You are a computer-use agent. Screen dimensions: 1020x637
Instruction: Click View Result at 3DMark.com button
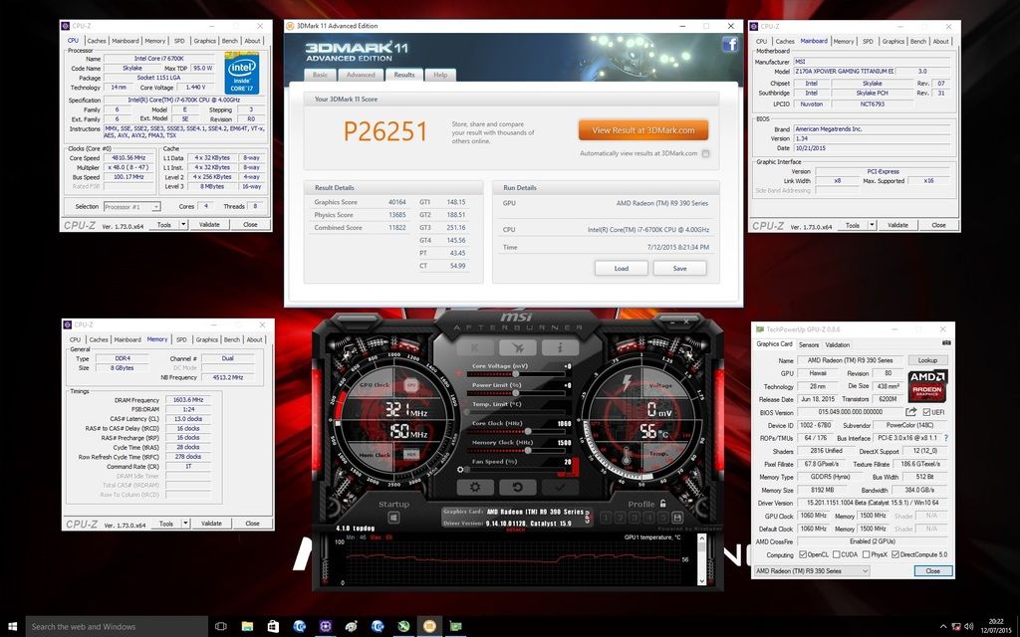[x=643, y=130]
